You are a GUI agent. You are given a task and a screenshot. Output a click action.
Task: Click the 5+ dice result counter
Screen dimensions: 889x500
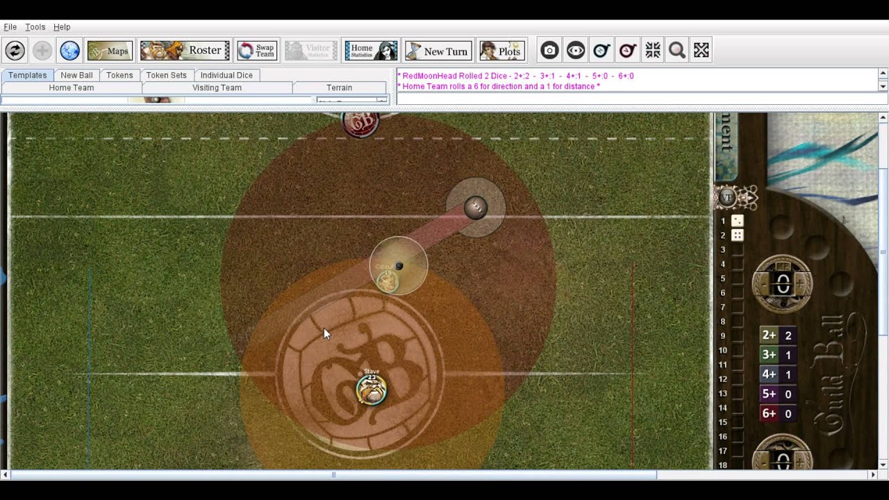click(779, 394)
